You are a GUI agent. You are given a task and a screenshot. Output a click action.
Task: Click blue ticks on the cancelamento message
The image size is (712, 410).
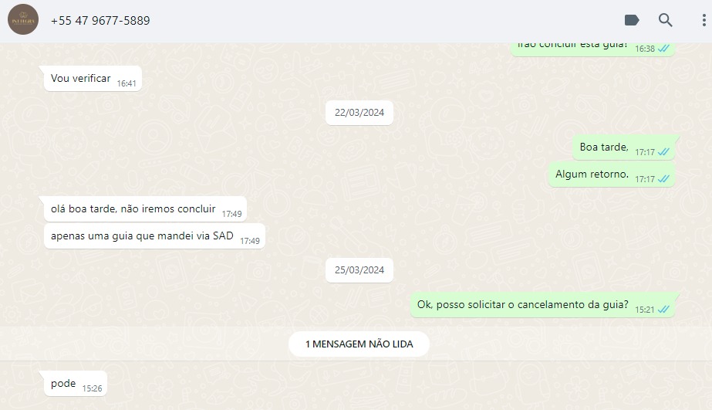(x=663, y=310)
